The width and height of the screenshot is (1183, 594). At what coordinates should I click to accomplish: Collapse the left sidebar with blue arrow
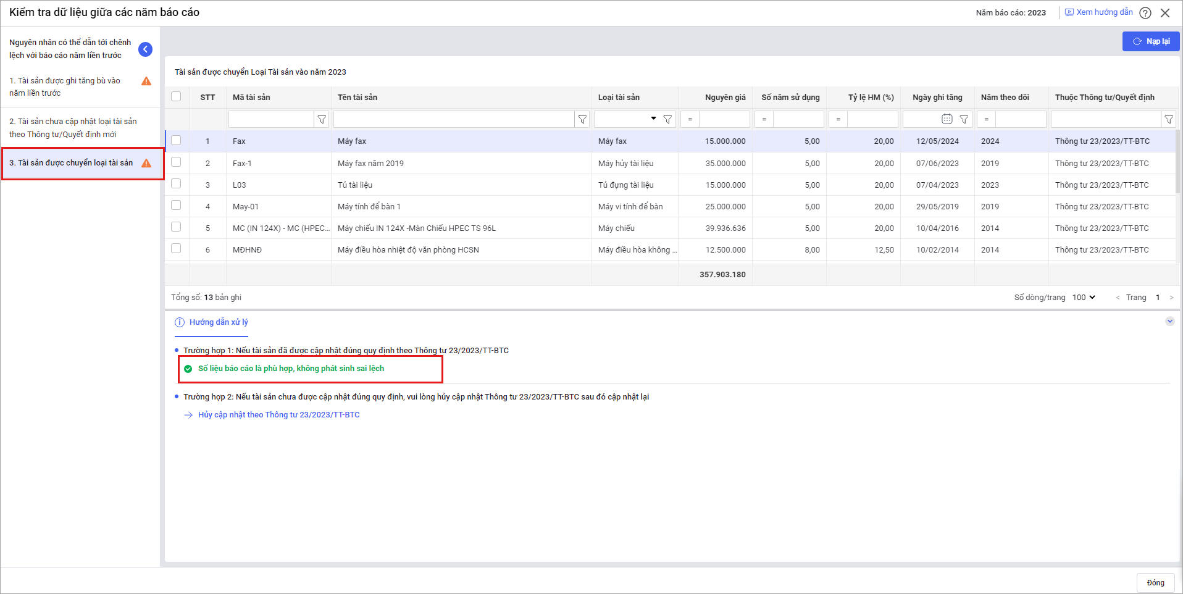point(145,49)
